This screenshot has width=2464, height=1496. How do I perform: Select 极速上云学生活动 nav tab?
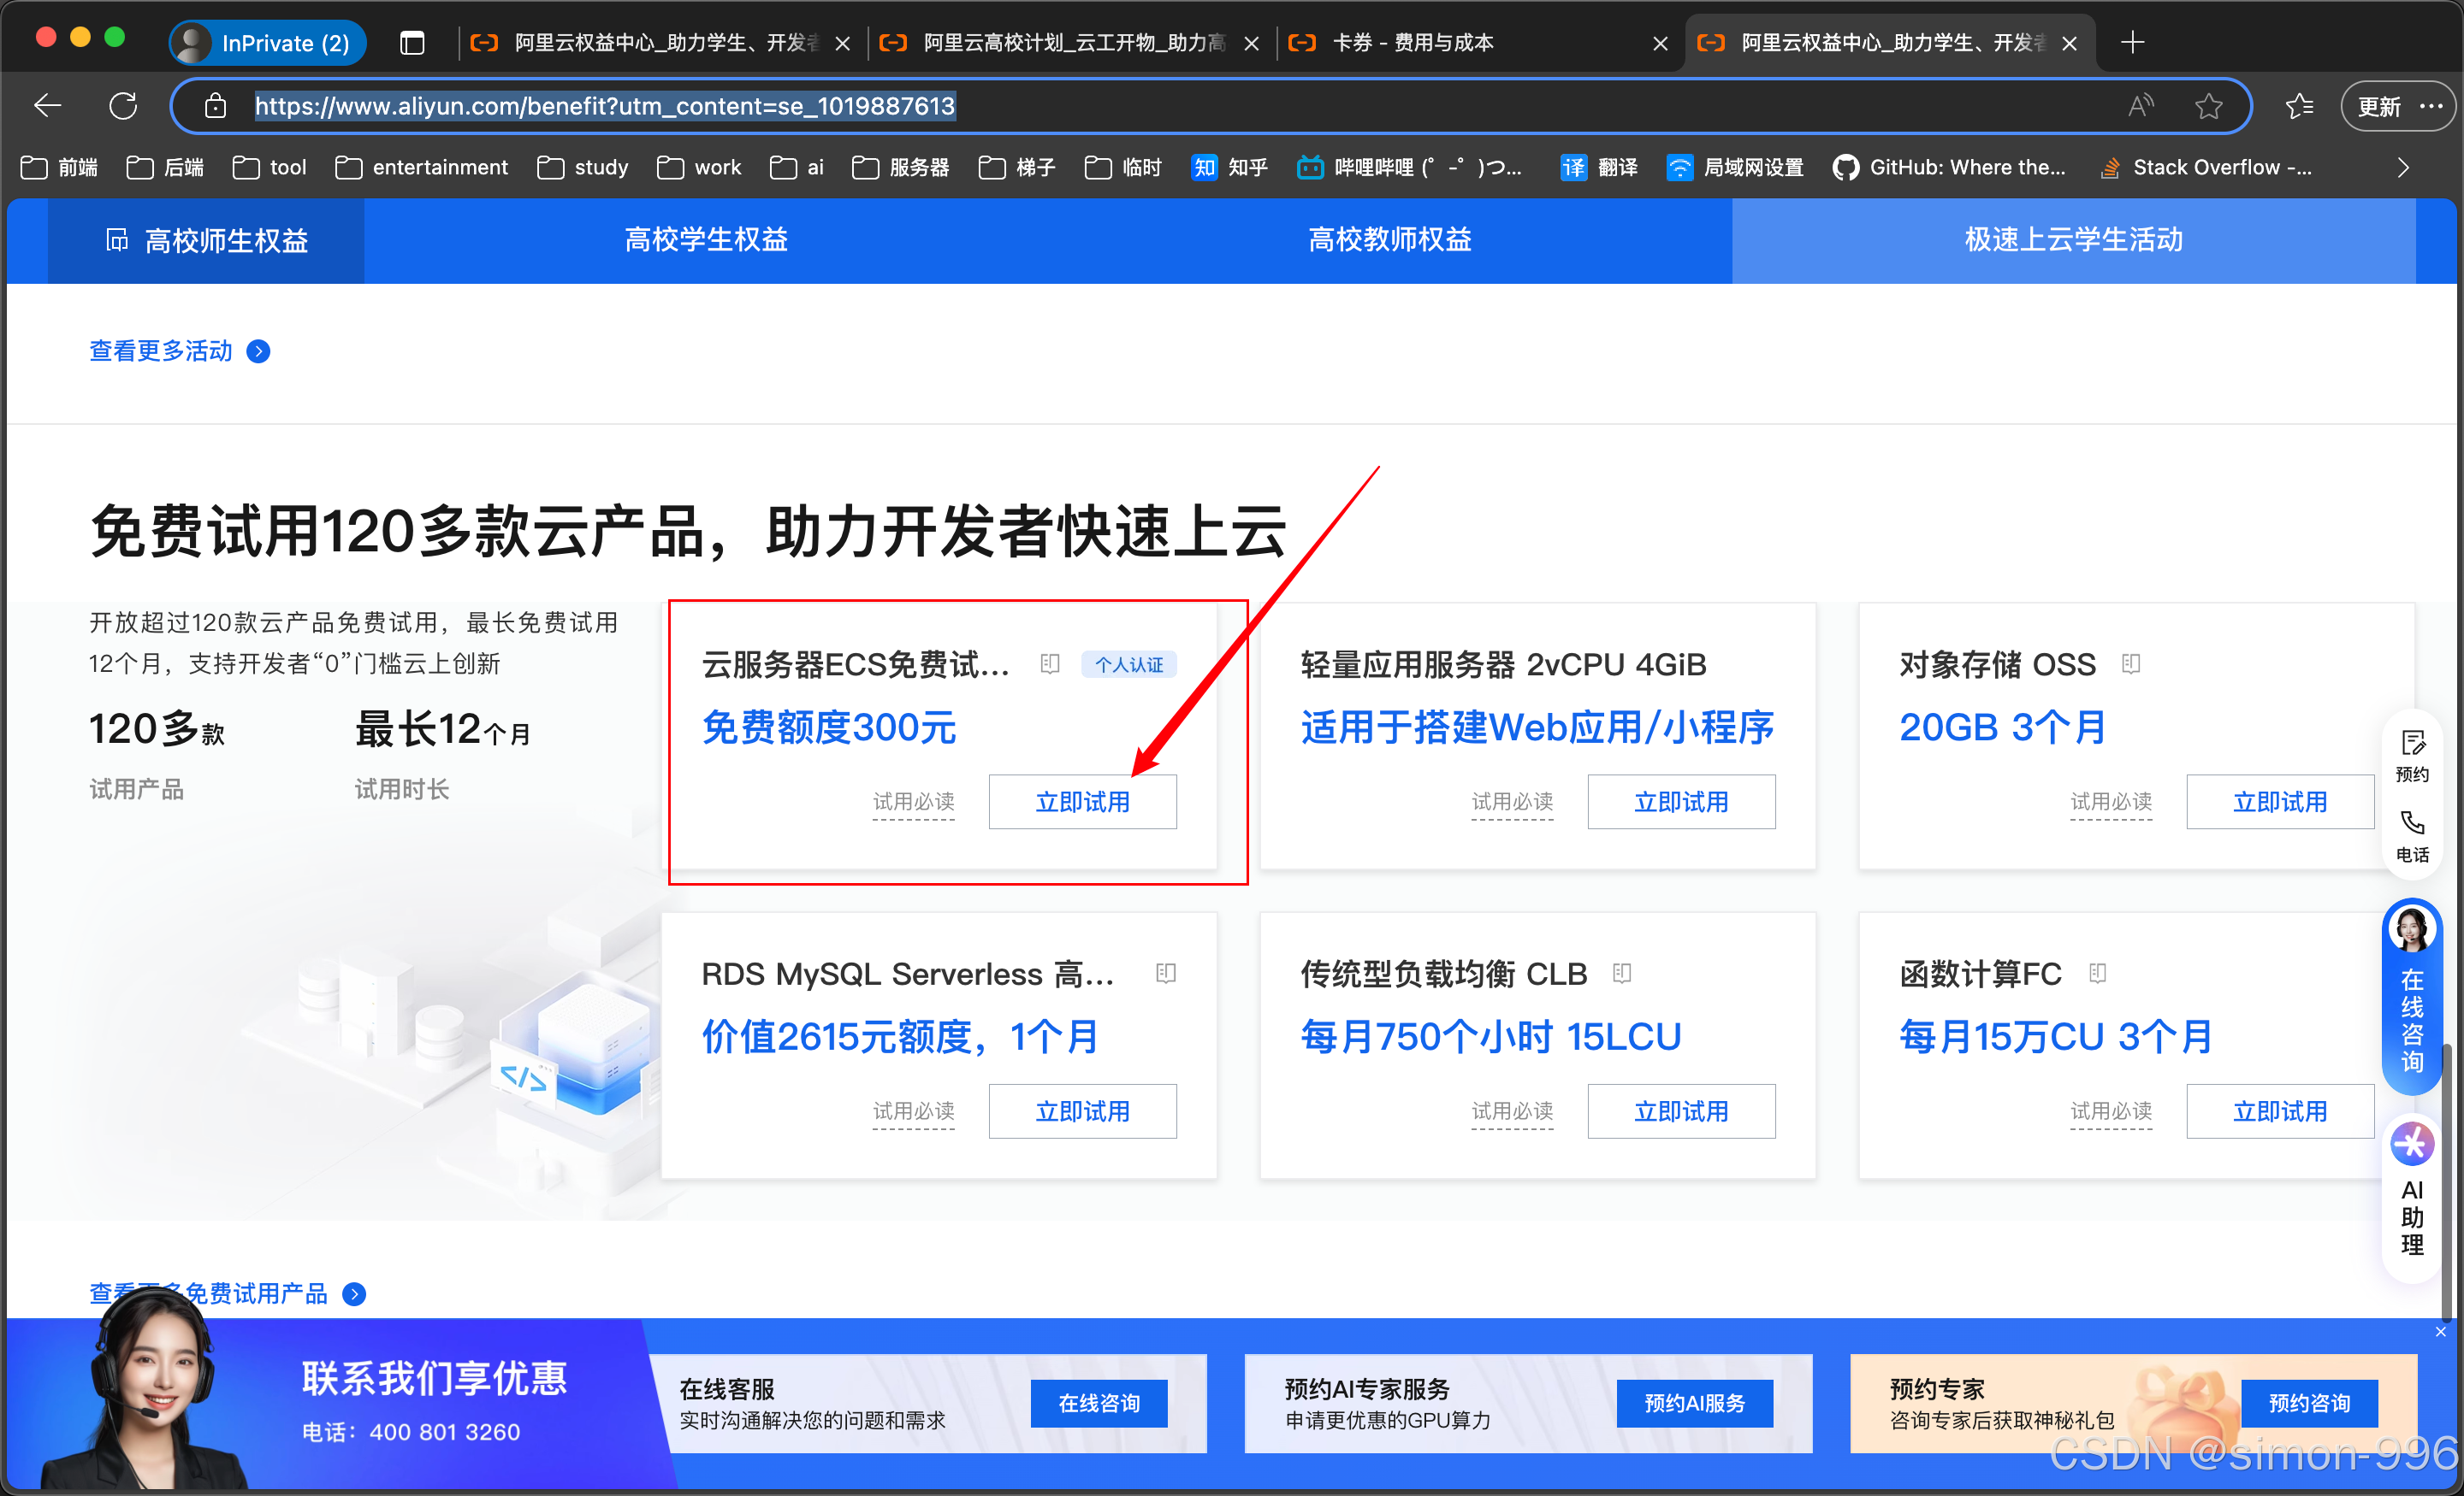click(x=2073, y=240)
